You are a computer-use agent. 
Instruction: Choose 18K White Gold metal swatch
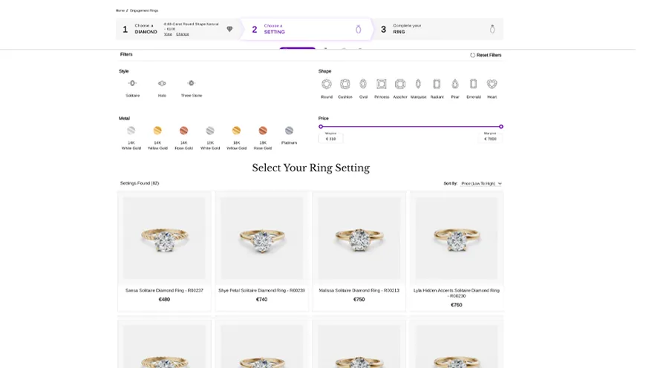(x=210, y=131)
